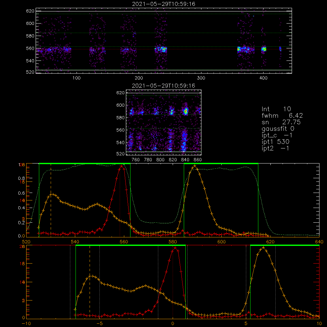This screenshot has height=327, width=327.
Task: Select the 'Int 10' readout line
Action: pos(276,109)
